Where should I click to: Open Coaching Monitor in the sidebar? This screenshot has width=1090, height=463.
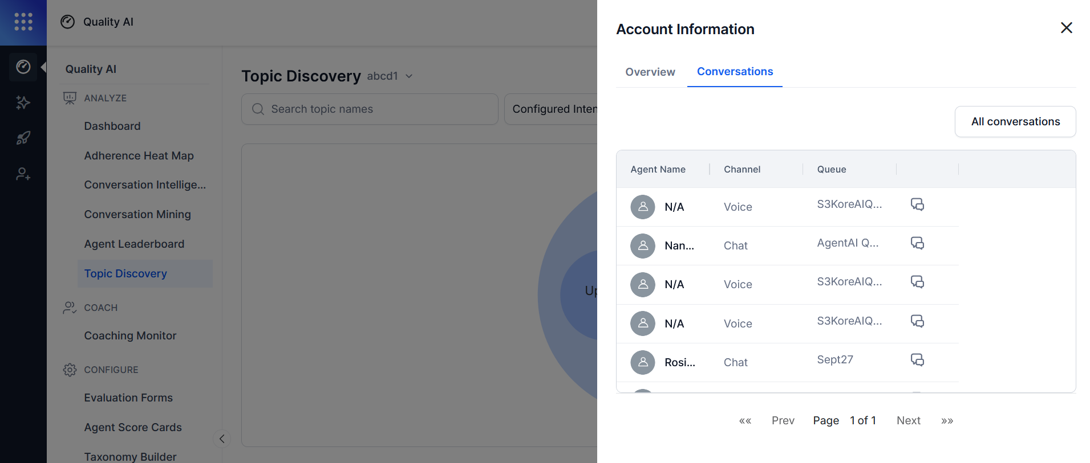pos(130,335)
